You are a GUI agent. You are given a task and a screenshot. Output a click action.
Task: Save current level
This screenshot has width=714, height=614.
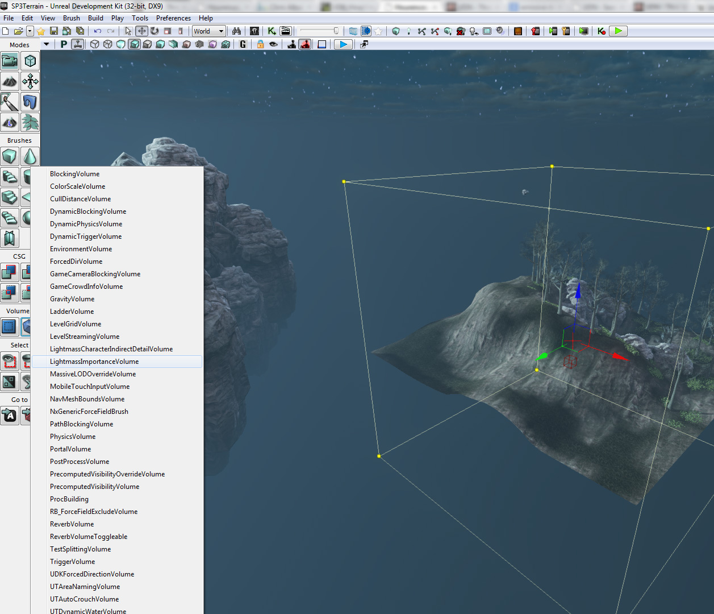coord(54,31)
